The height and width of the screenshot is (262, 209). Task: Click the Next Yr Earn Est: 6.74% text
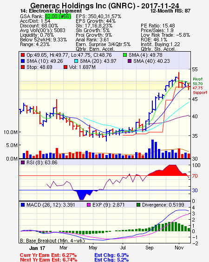tap(49, 260)
